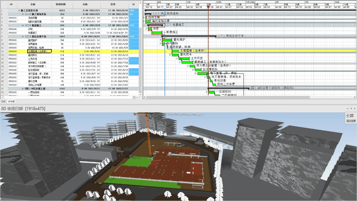
Task: Select the 土方开挖 row in task table
Action: (x=69, y=59)
